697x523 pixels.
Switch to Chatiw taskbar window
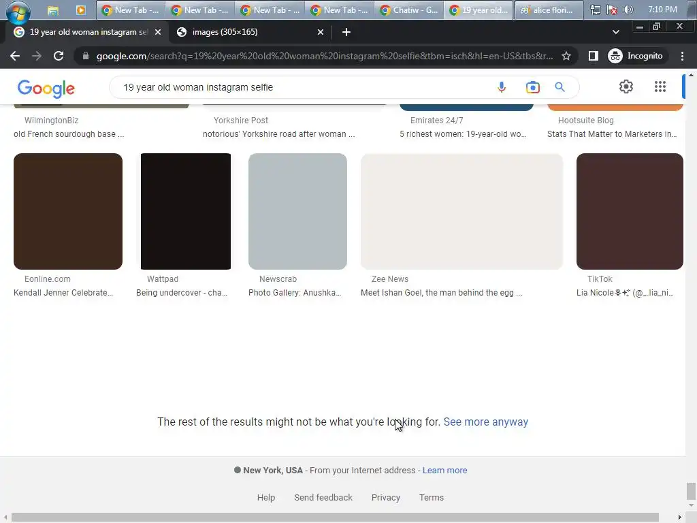click(x=409, y=10)
